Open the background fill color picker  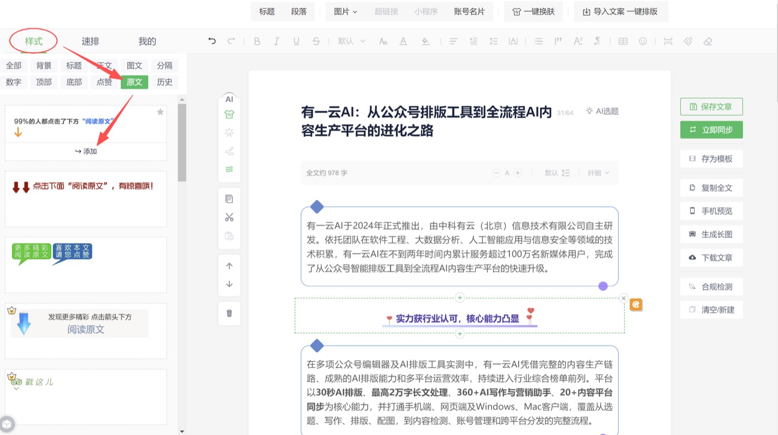pos(425,41)
